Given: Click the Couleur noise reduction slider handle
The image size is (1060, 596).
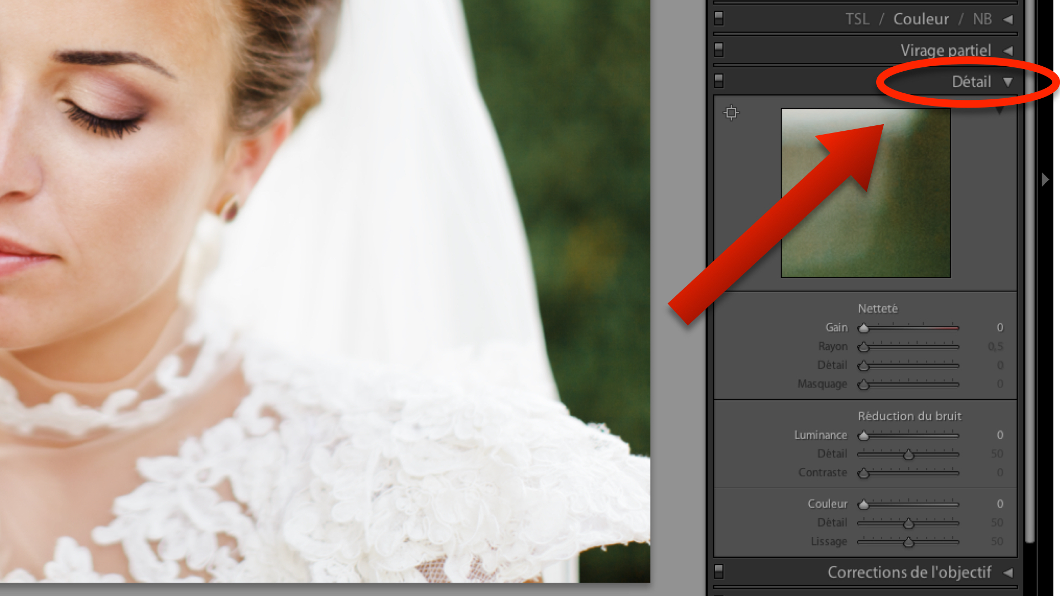Looking at the screenshot, I should click(x=863, y=504).
